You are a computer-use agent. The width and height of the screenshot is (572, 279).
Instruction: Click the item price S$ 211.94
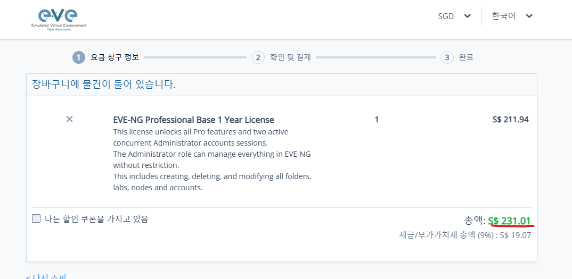pyautogui.click(x=510, y=120)
